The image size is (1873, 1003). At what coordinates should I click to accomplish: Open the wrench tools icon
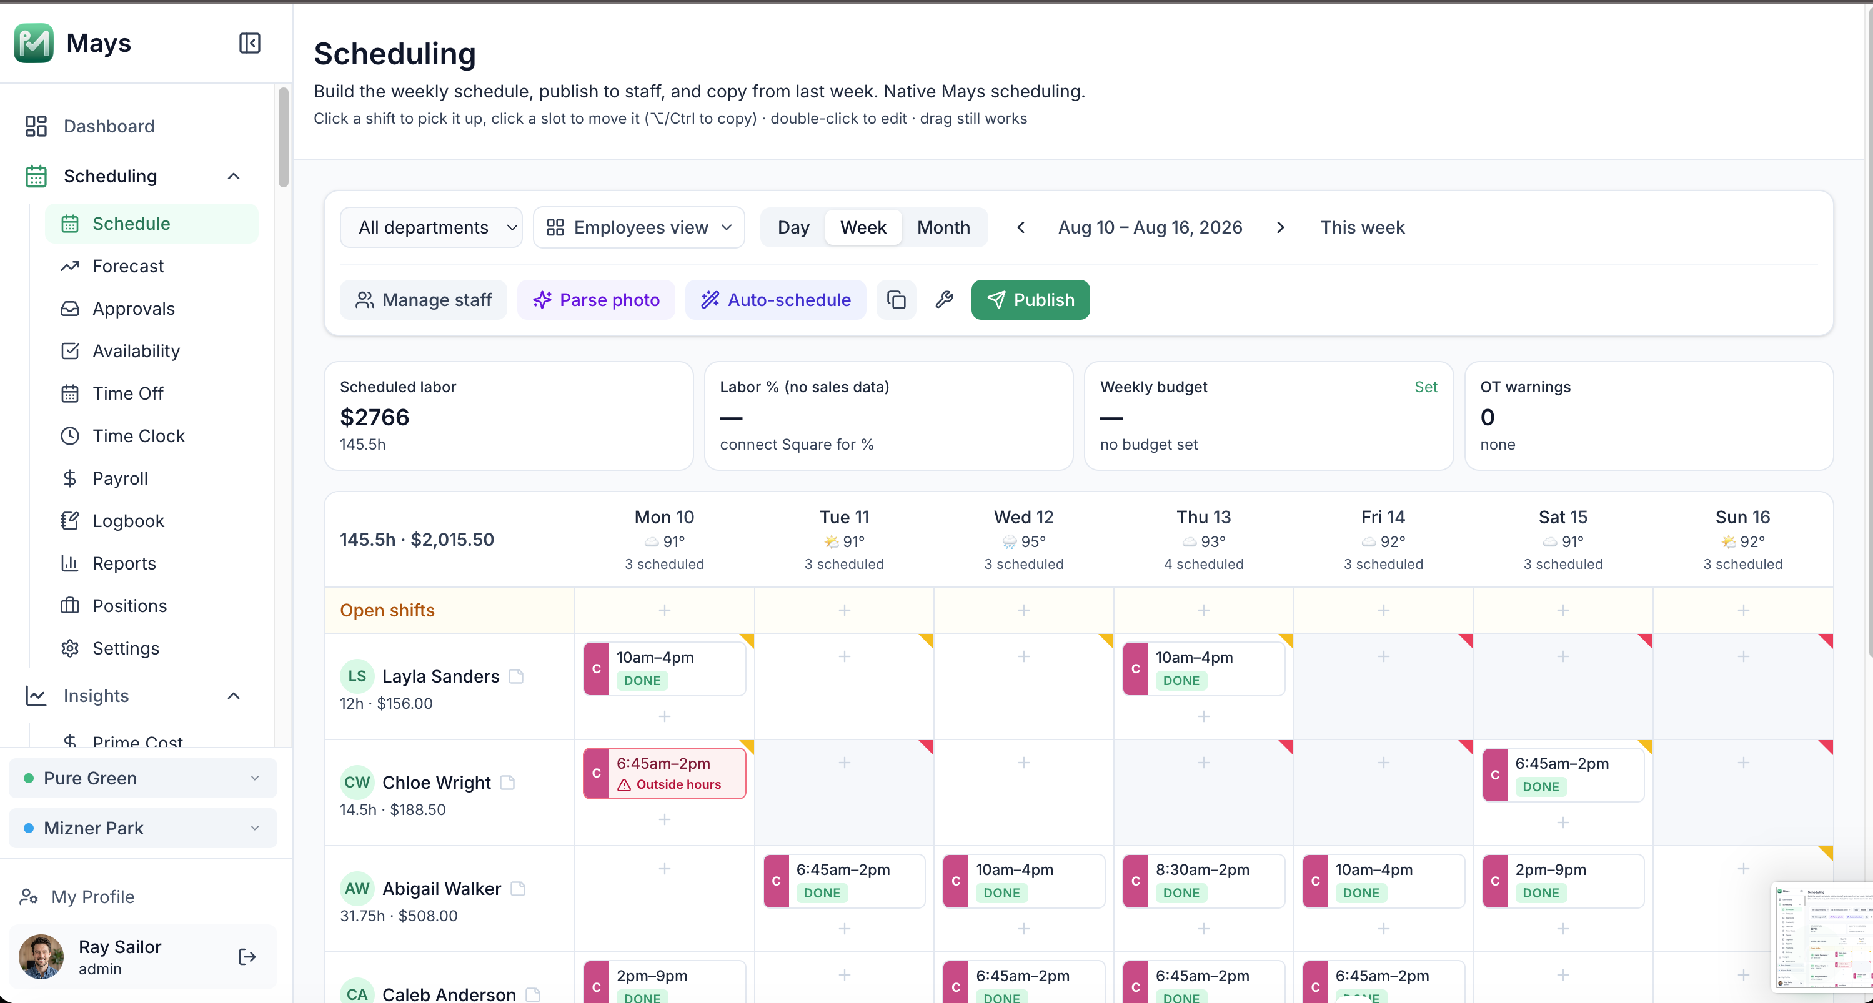944,299
